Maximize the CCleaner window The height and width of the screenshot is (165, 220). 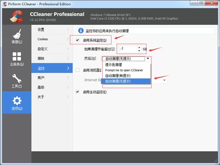201,3
